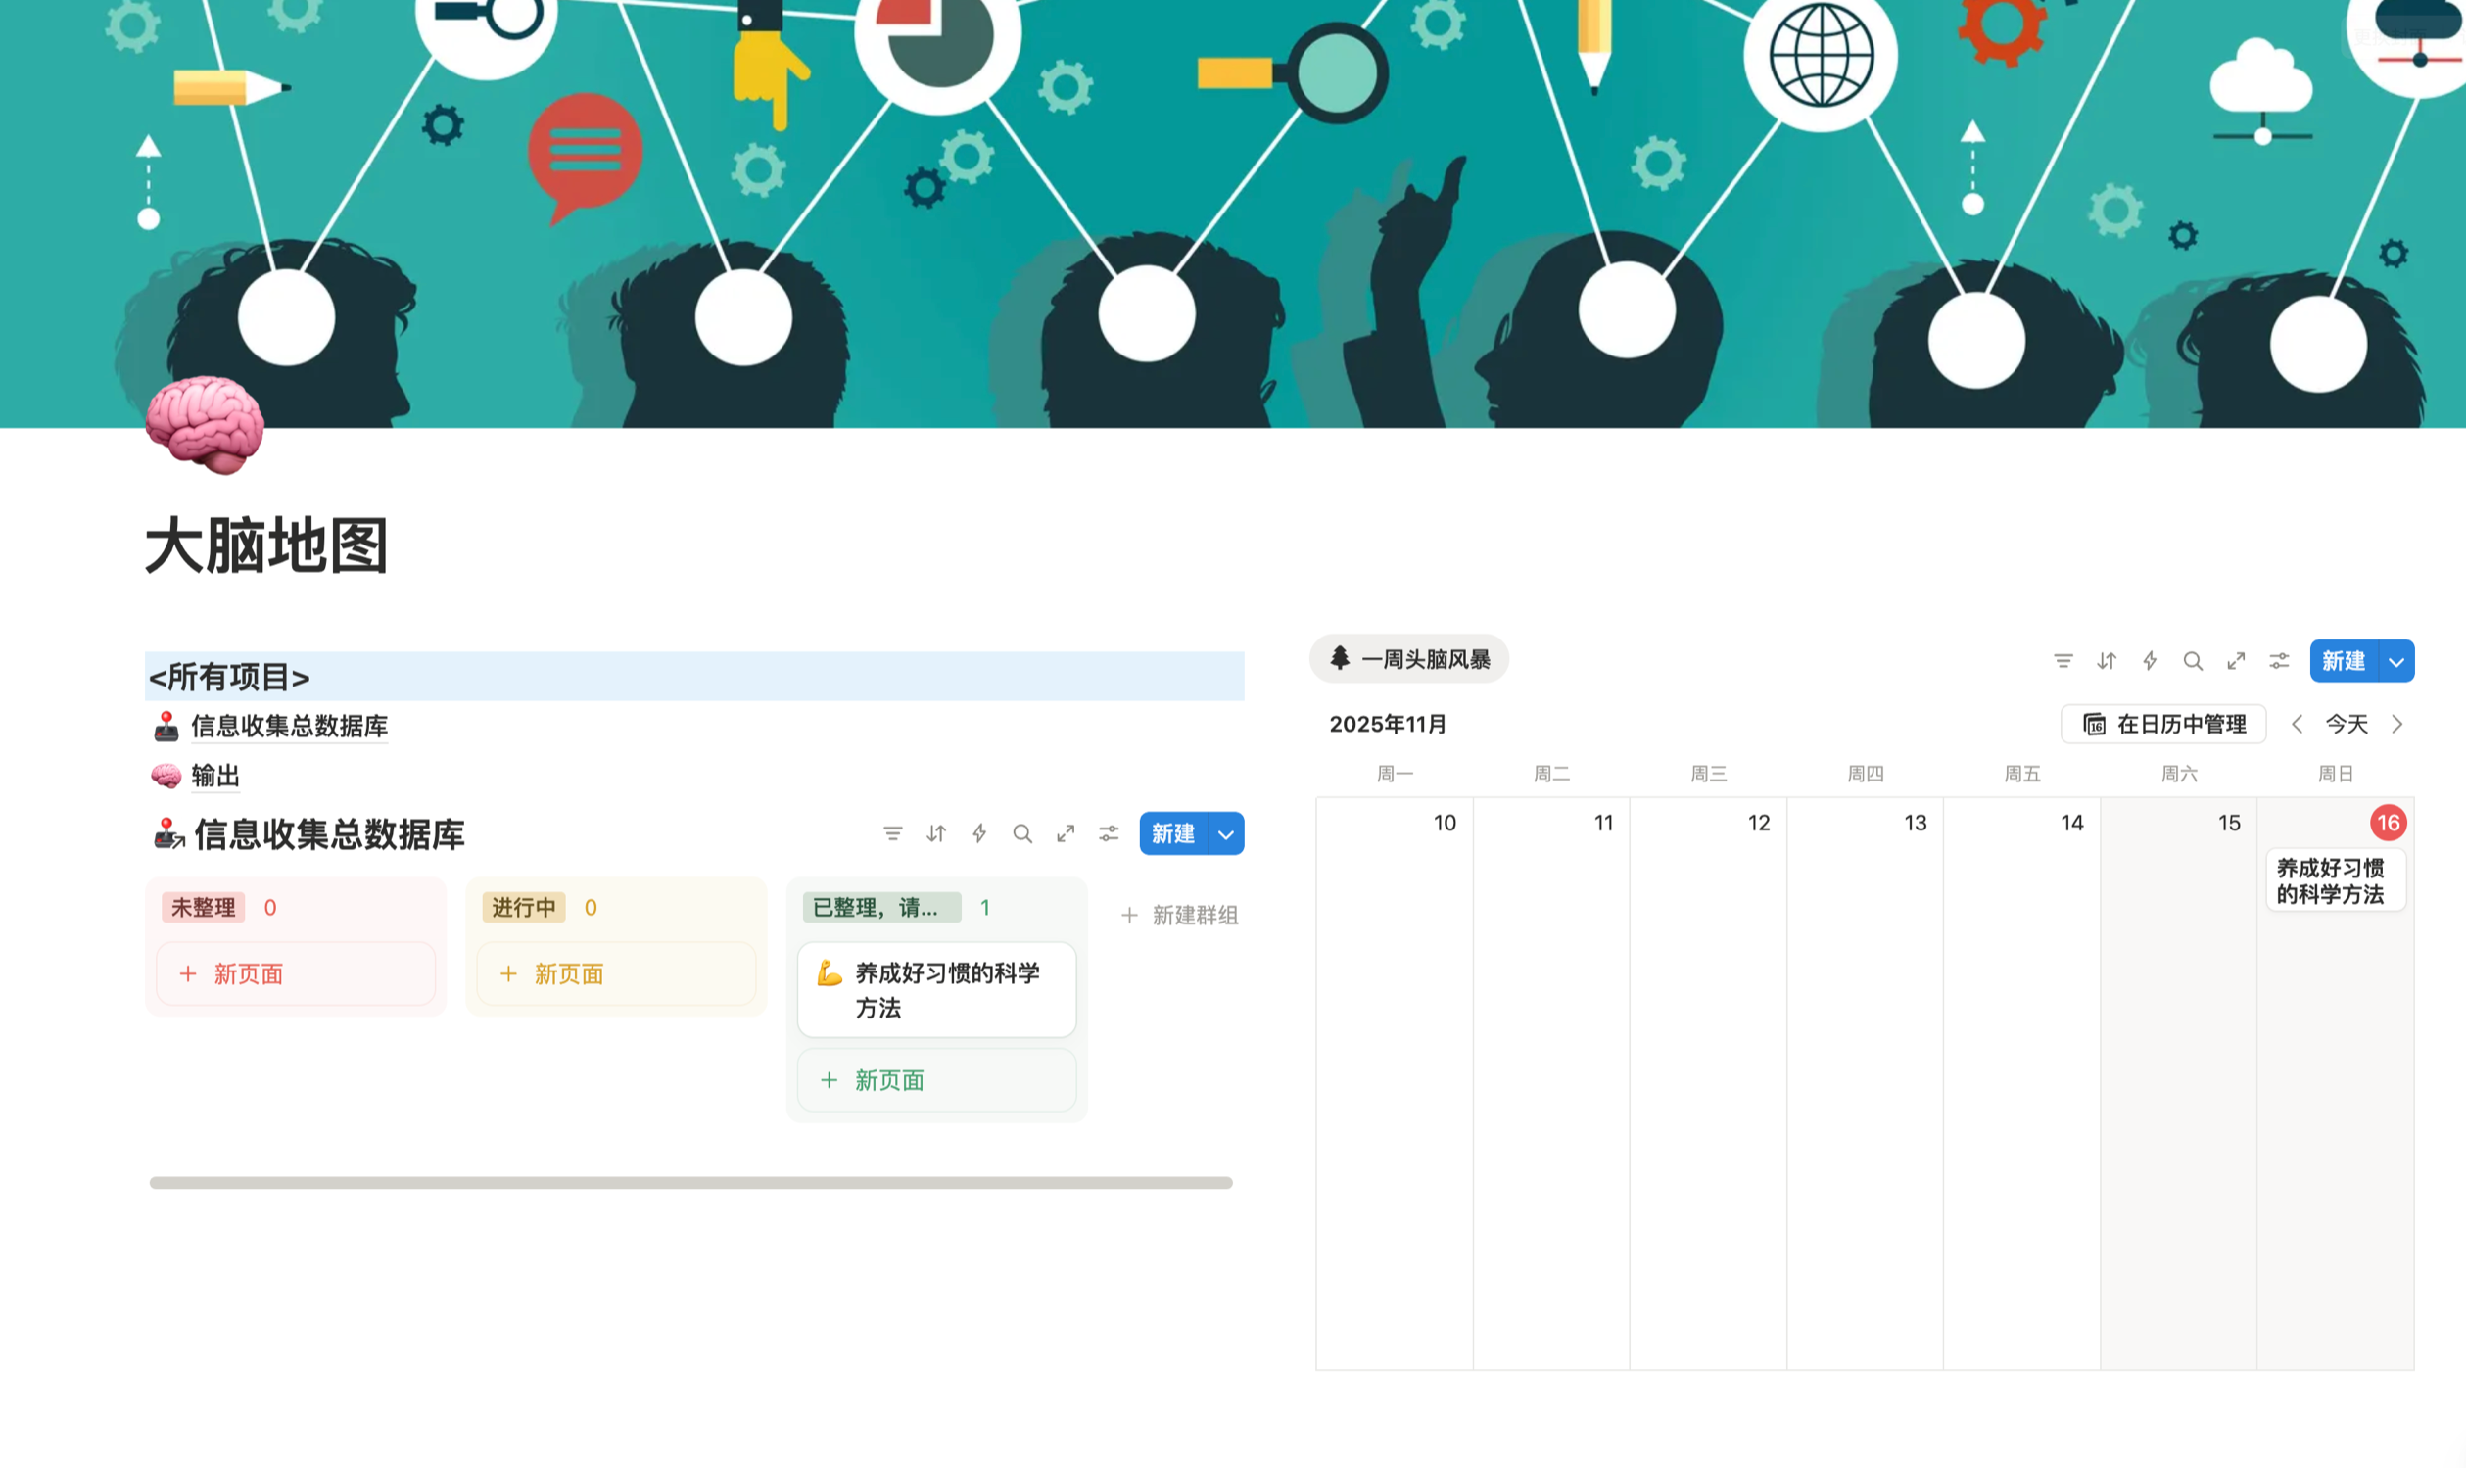Viewport: 2466px width, 1468px height.
Task: Go to previous week in calendar
Action: (2297, 725)
